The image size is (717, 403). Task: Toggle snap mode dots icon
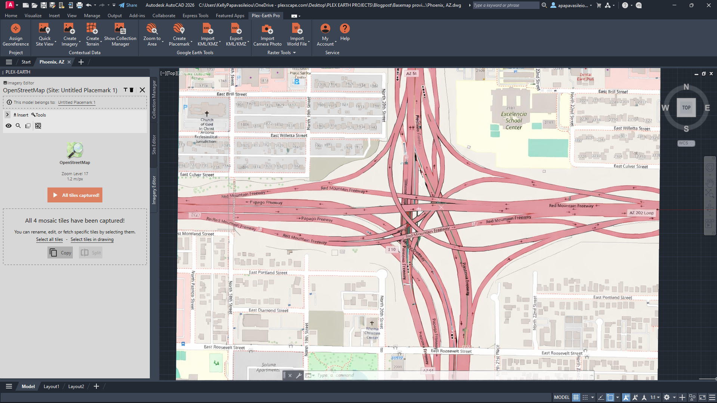(x=585, y=397)
